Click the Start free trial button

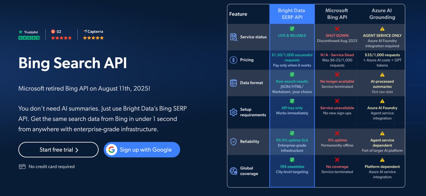pos(58,150)
